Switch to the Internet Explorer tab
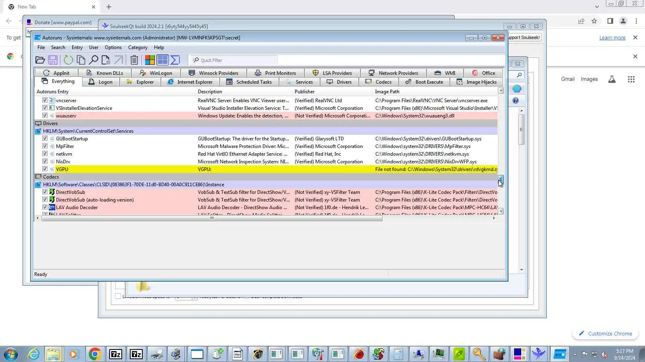645x362 pixels. (190, 82)
